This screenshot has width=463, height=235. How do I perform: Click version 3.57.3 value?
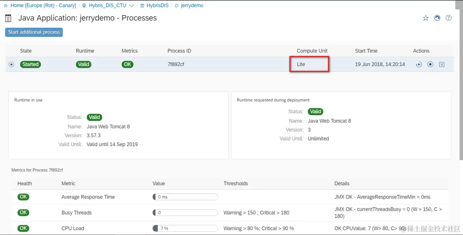click(x=94, y=135)
